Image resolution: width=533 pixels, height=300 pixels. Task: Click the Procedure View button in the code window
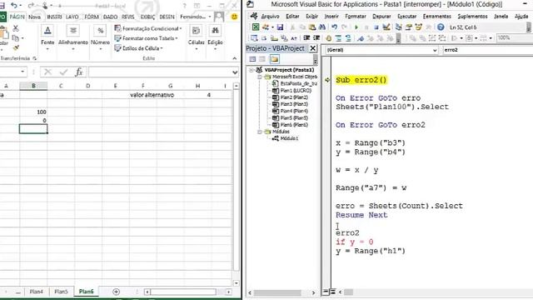[x=326, y=292]
